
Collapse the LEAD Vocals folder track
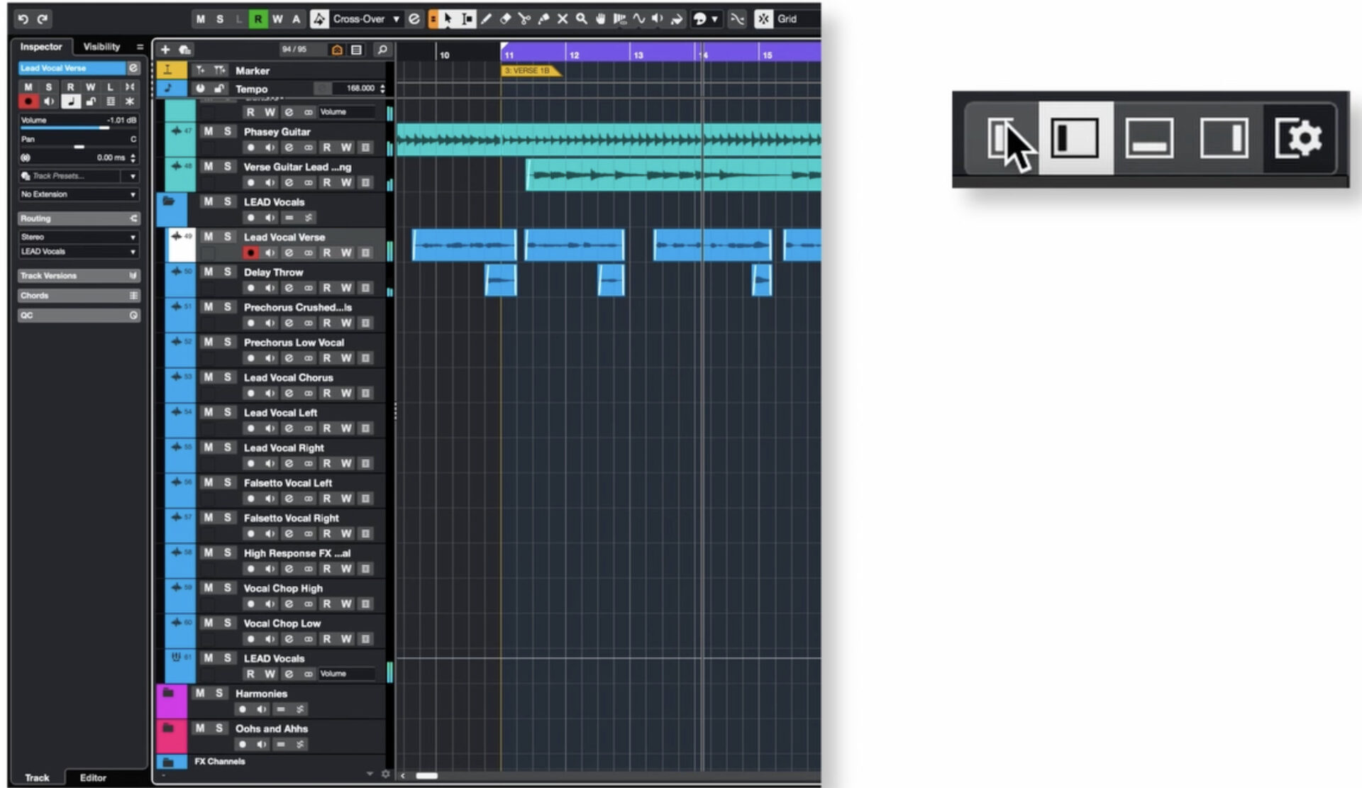click(x=169, y=201)
